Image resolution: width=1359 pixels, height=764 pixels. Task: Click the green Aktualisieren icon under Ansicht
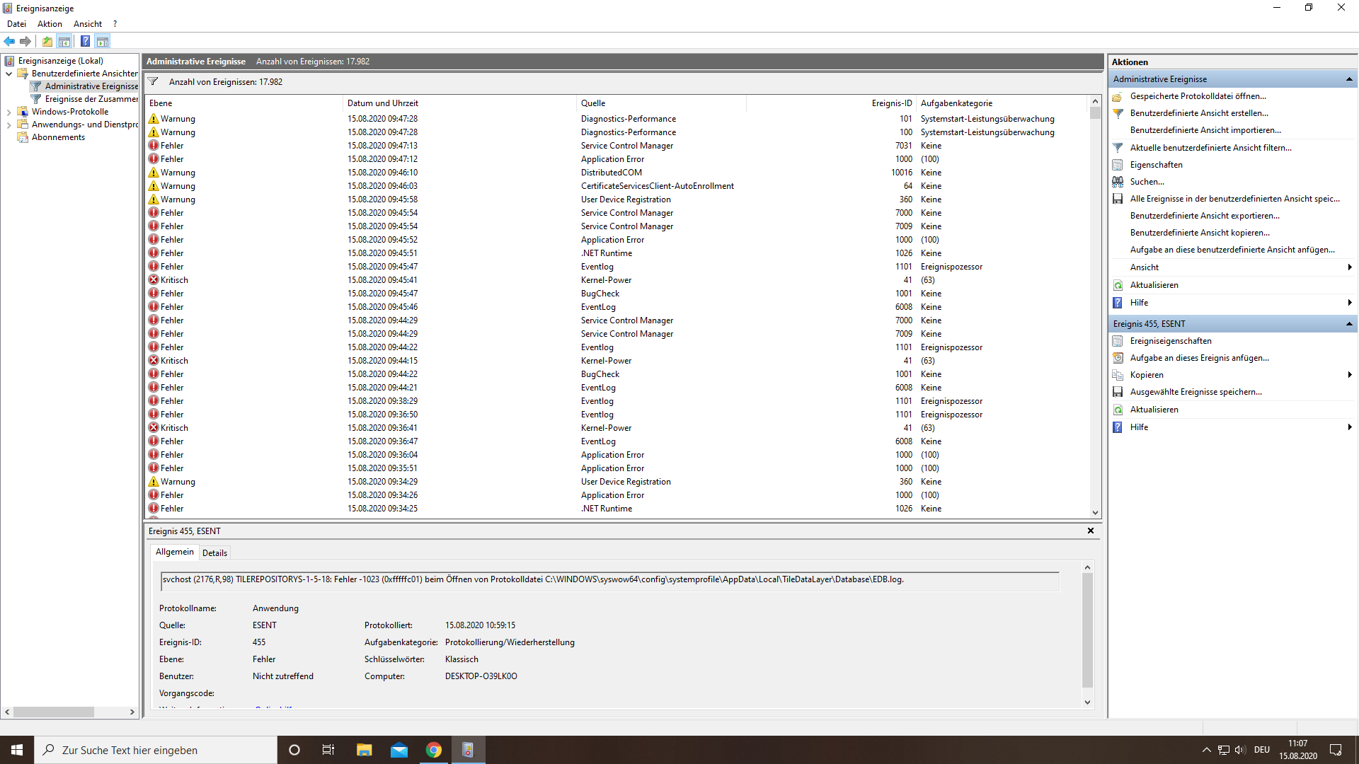pos(1118,285)
